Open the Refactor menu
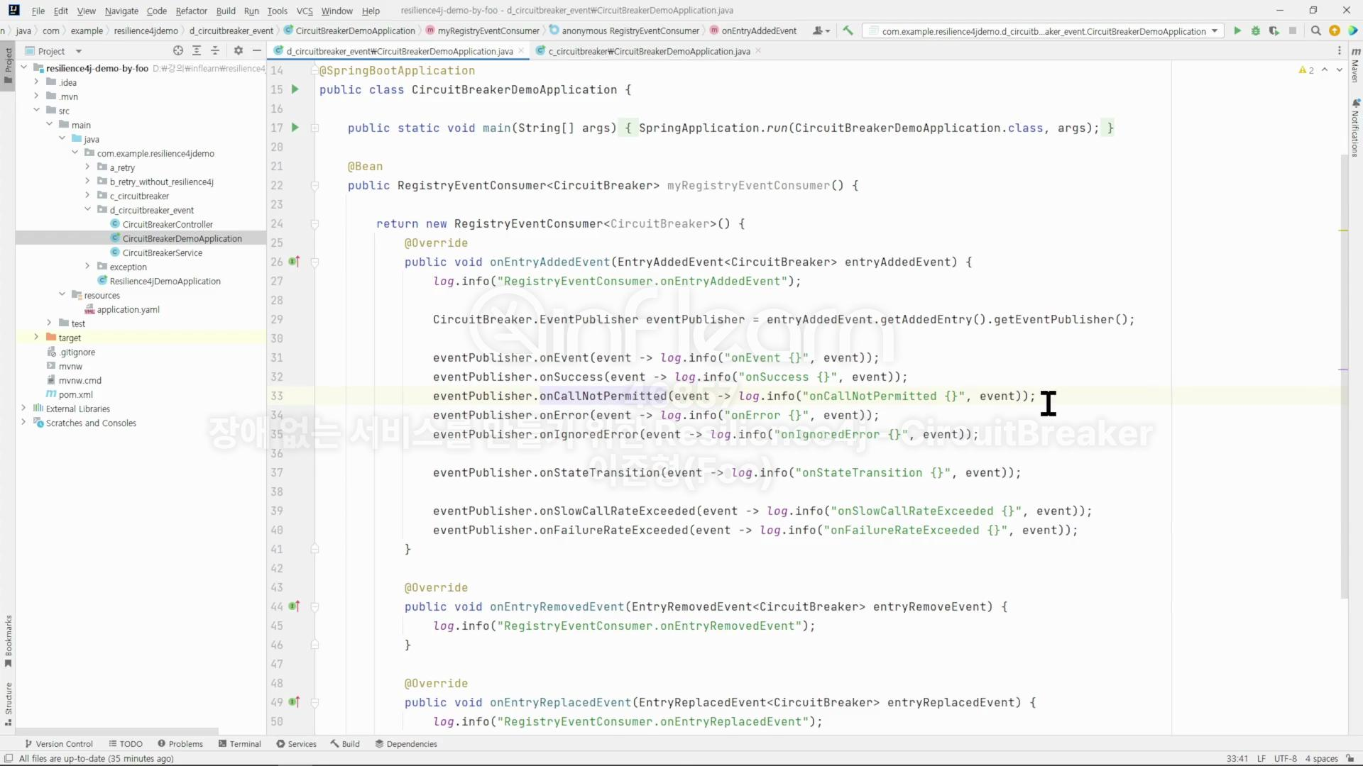Image resolution: width=1363 pixels, height=766 pixels. 191,11
